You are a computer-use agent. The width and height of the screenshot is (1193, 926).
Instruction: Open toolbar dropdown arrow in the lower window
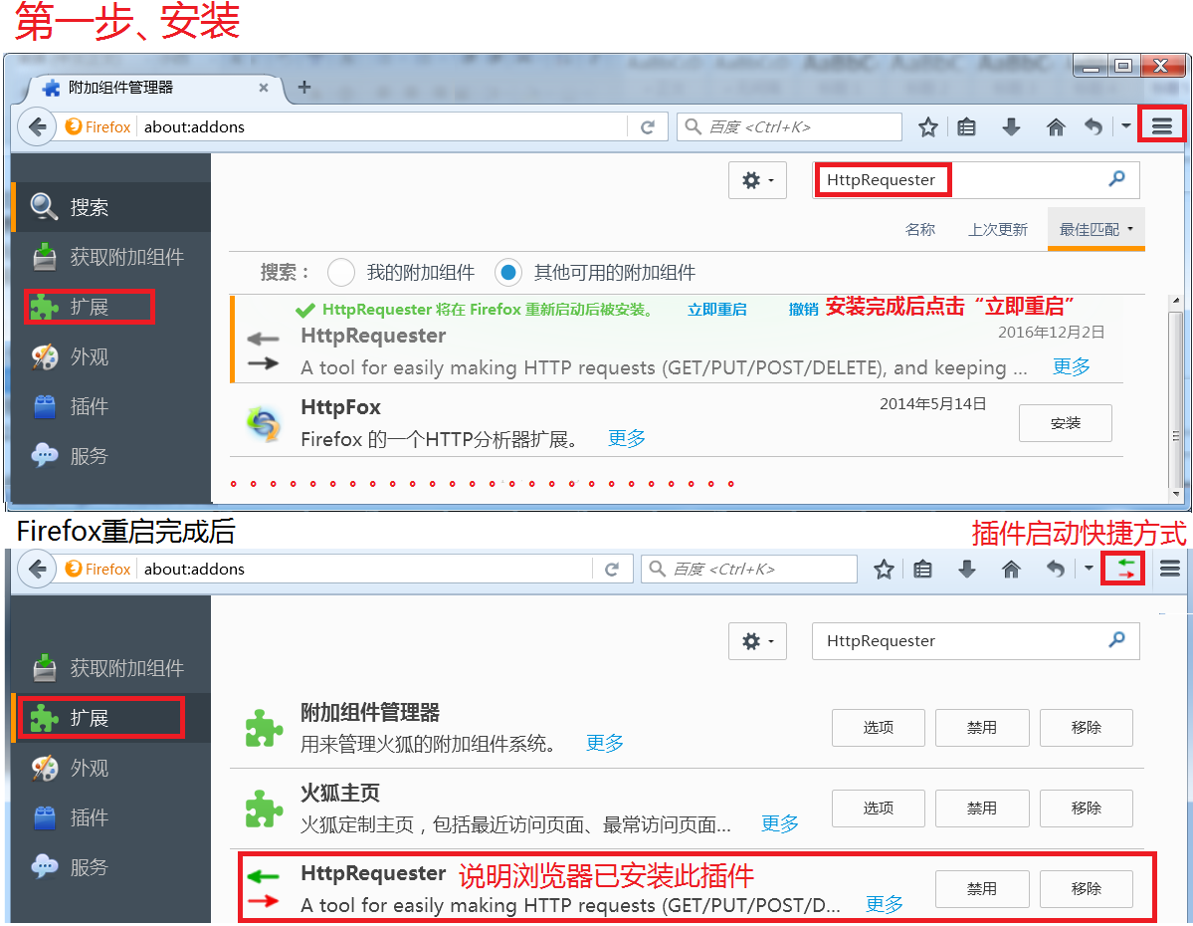[x=1089, y=569]
